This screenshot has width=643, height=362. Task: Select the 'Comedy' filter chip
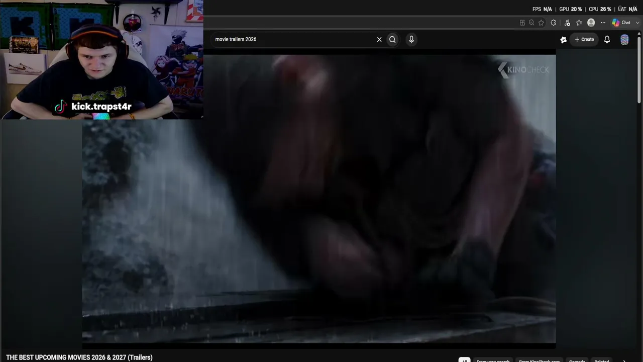577,360
